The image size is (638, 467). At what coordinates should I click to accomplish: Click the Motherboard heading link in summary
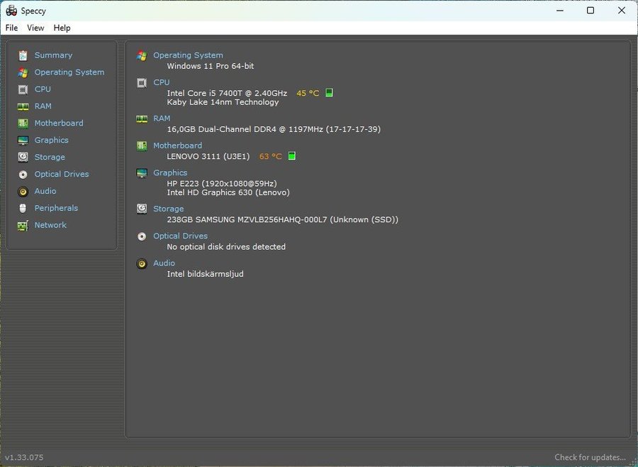pyautogui.click(x=177, y=145)
